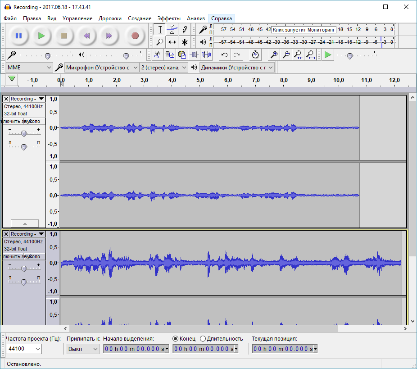This screenshot has width=417, height=369.
Task: Select the Draw pencil tool
Action: point(185,30)
